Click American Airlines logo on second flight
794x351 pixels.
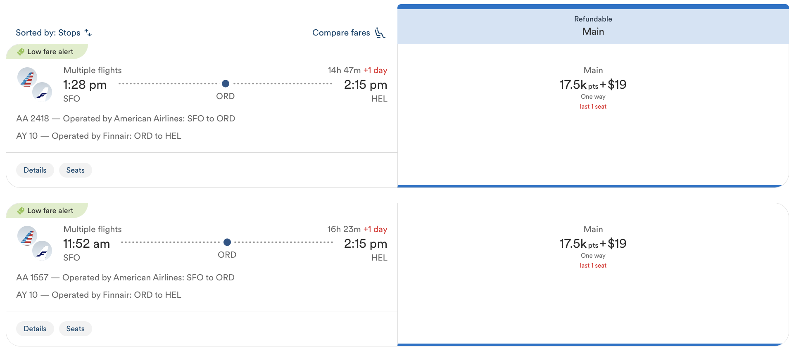27,236
